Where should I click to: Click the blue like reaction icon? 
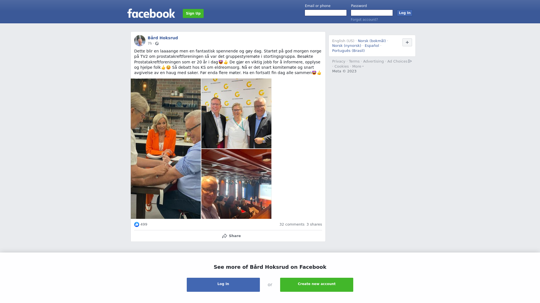click(x=137, y=224)
